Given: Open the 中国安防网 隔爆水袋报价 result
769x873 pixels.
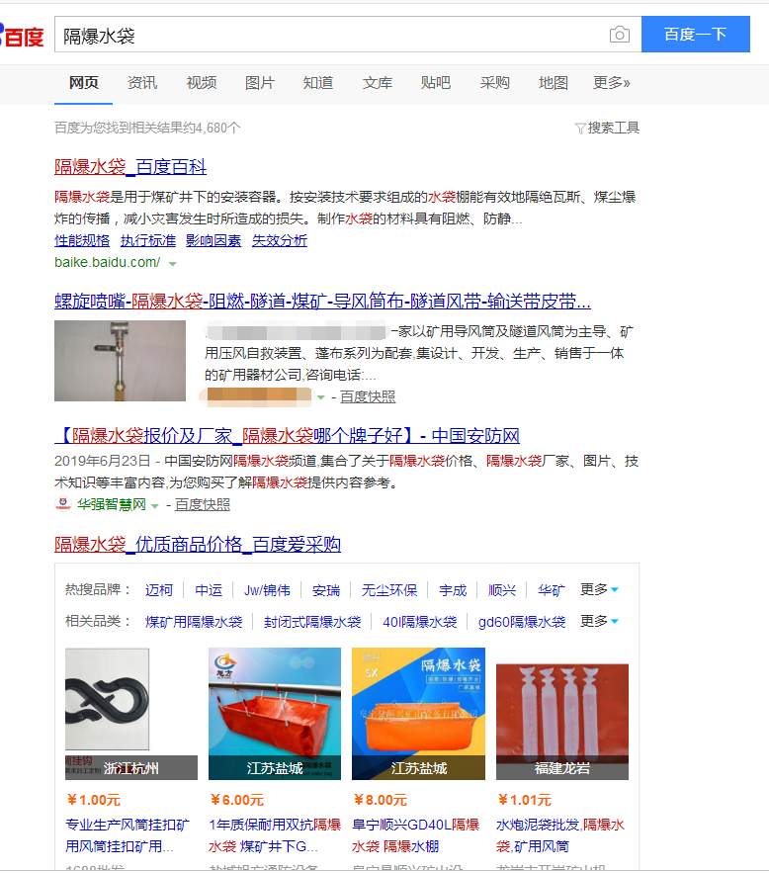Looking at the screenshot, I should [x=287, y=435].
